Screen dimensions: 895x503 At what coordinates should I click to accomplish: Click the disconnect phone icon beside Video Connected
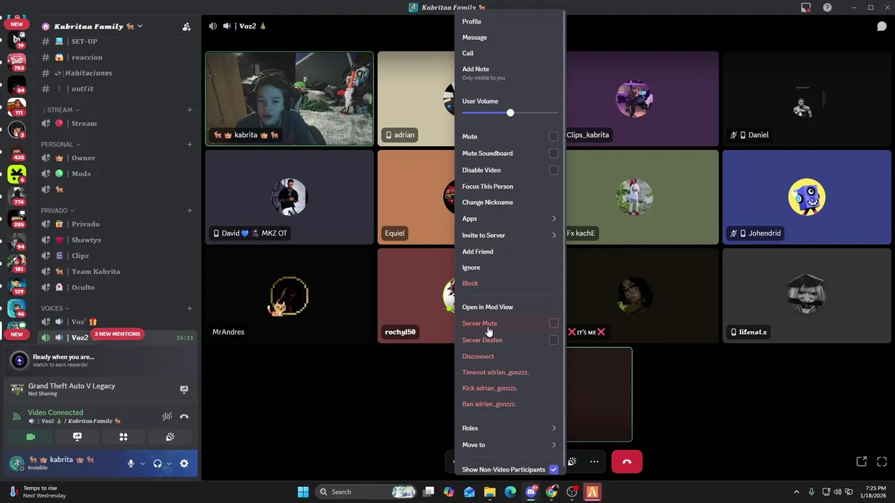pyautogui.click(x=184, y=416)
